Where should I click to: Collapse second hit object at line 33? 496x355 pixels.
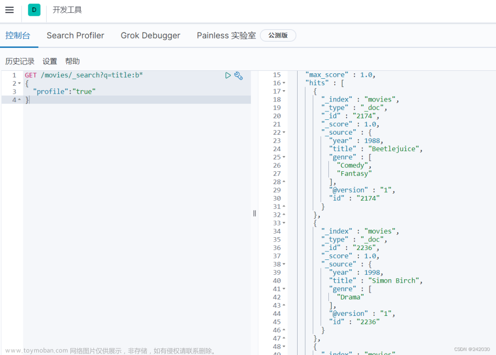[284, 223]
